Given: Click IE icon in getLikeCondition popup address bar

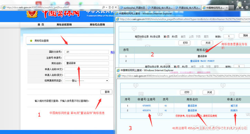Looking at the screenshot, I should click(x=119, y=76).
